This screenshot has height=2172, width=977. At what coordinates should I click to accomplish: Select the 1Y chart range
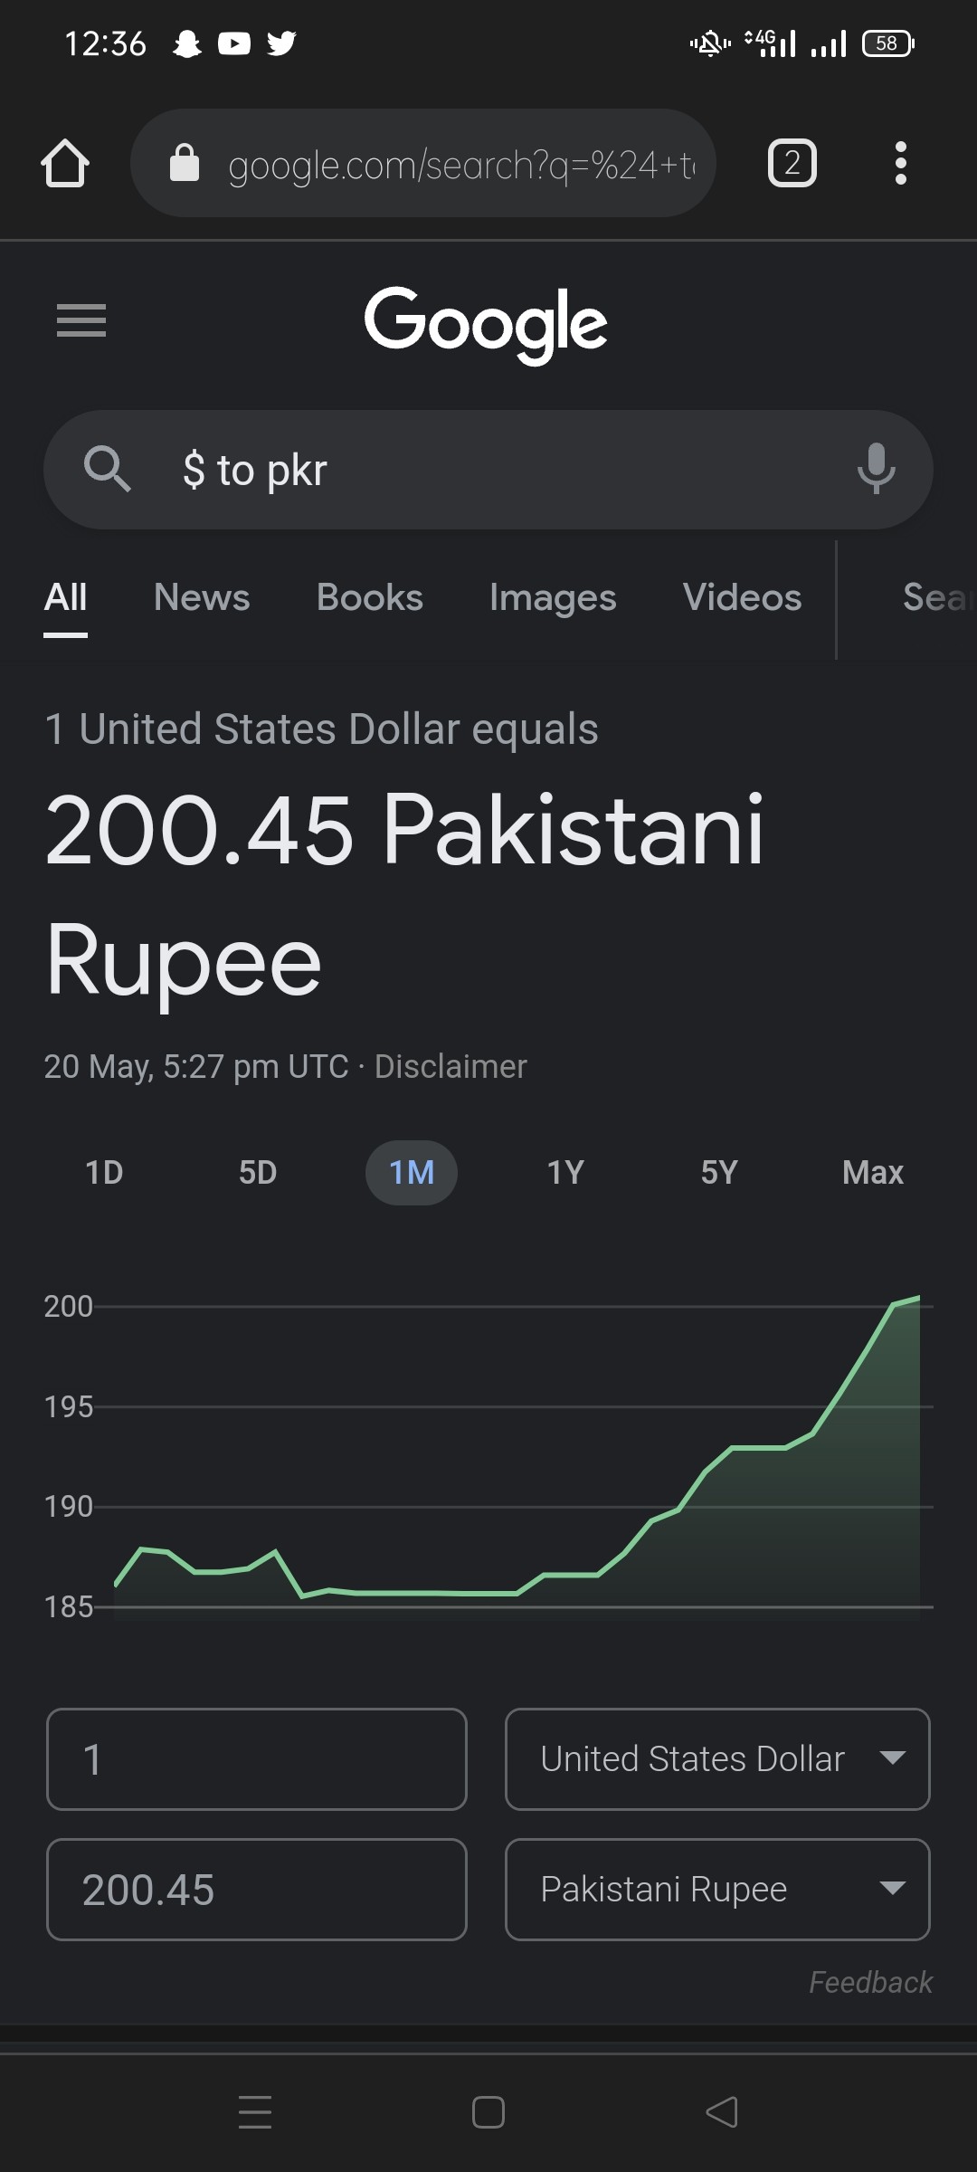point(565,1173)
